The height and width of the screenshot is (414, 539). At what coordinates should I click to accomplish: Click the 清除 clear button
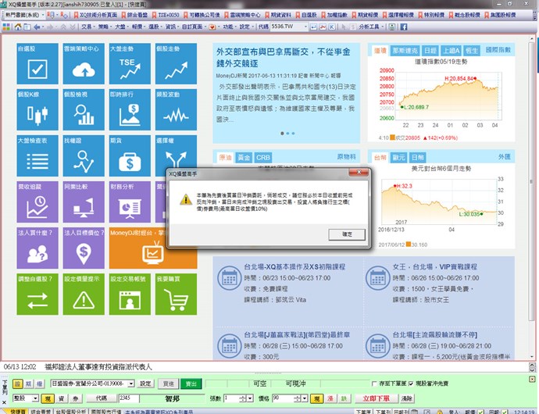(x=407, y=398)
